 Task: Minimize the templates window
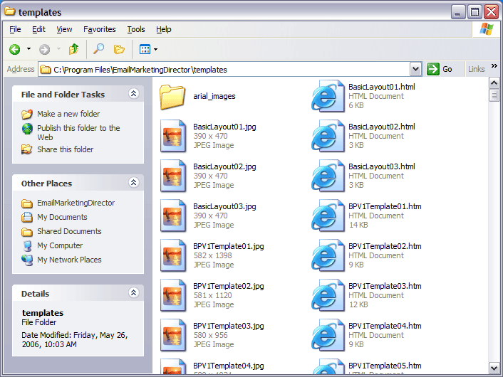[x=458, y=12]
